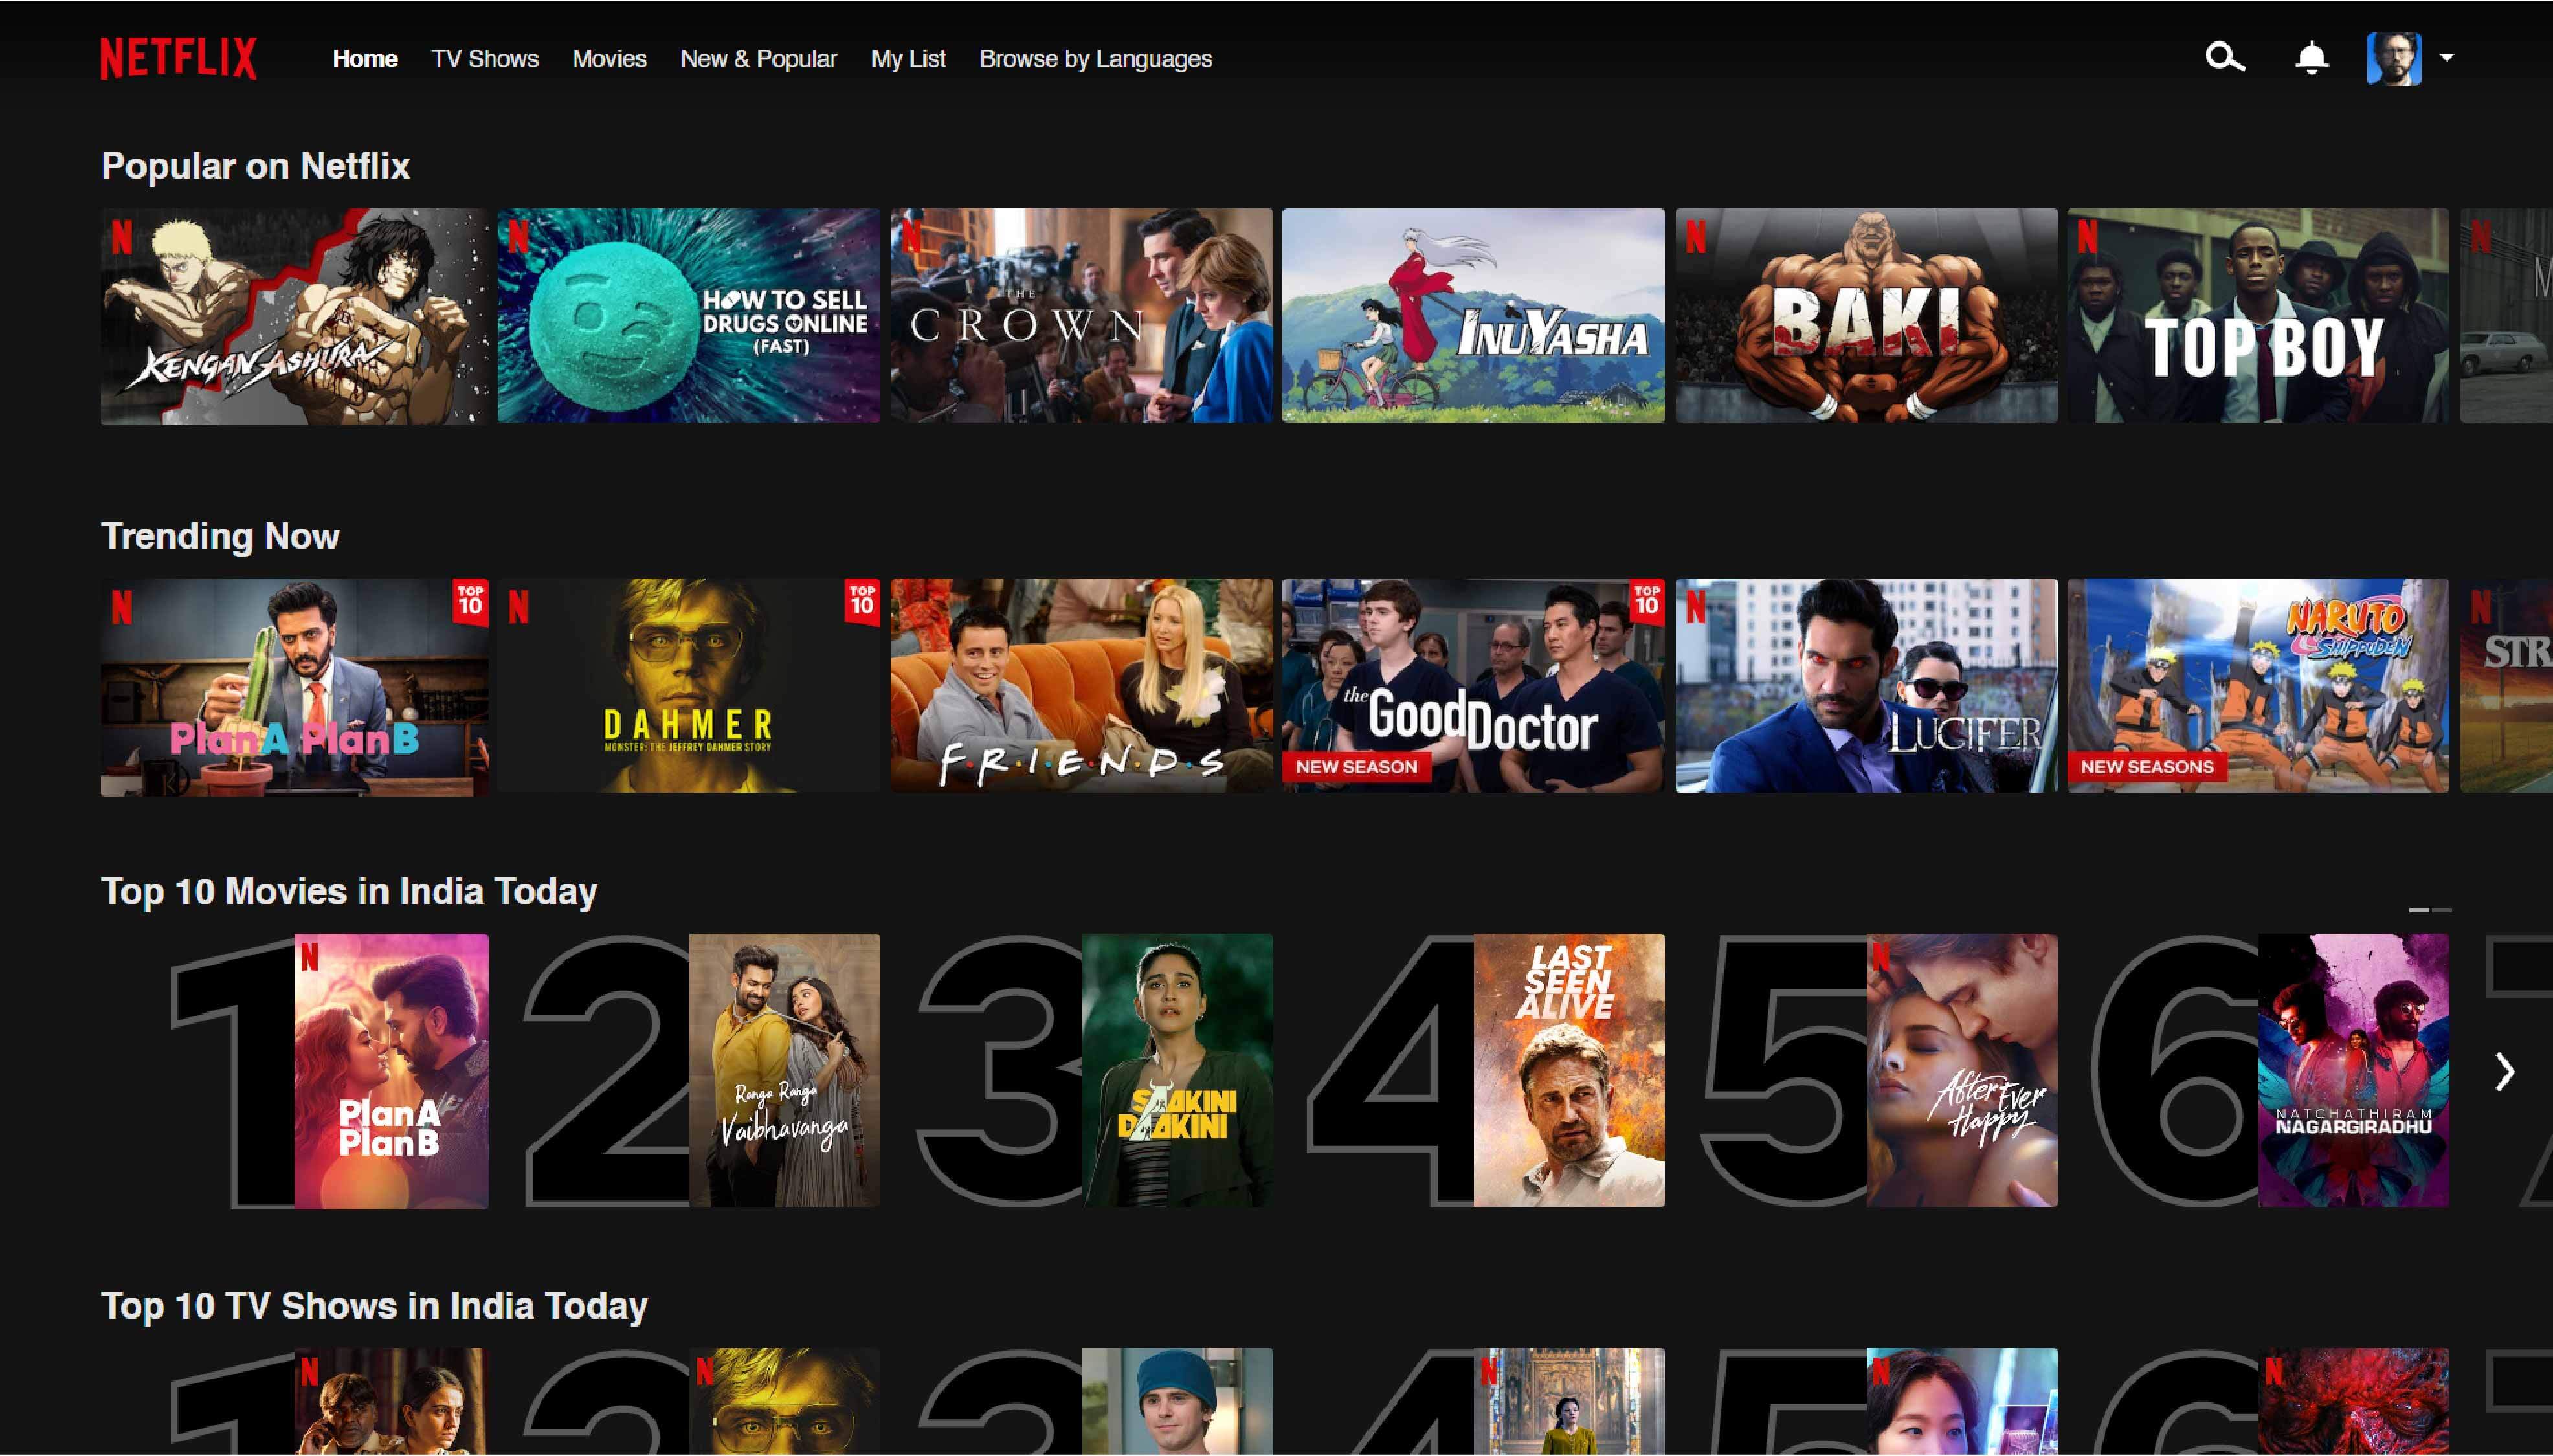Image resolution: width=2553 pixels, height=1456 pixels.
Task: Click the row pagination indicator above Top 10 Movies
Action: (x=2430, y=910)
